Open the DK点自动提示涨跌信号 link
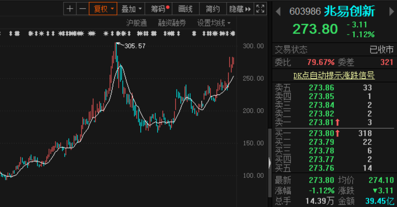The height and width of the screenshot is (207, 397). click(334, 76)
